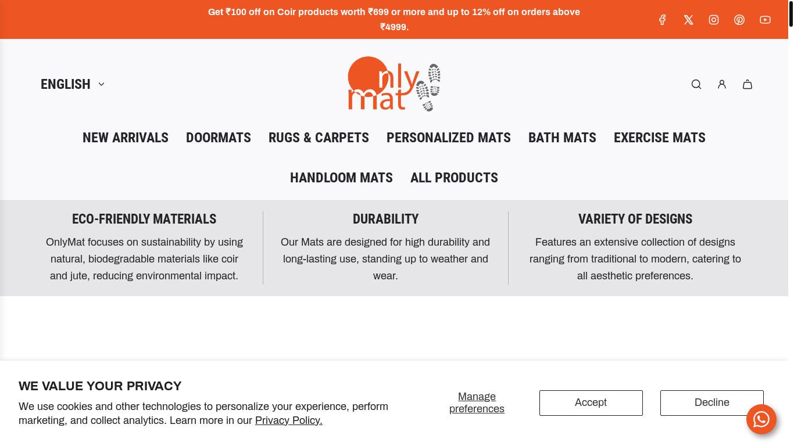Accept the privacy cookies
This screenshot has width=794, height=446.
click(591, 402)
